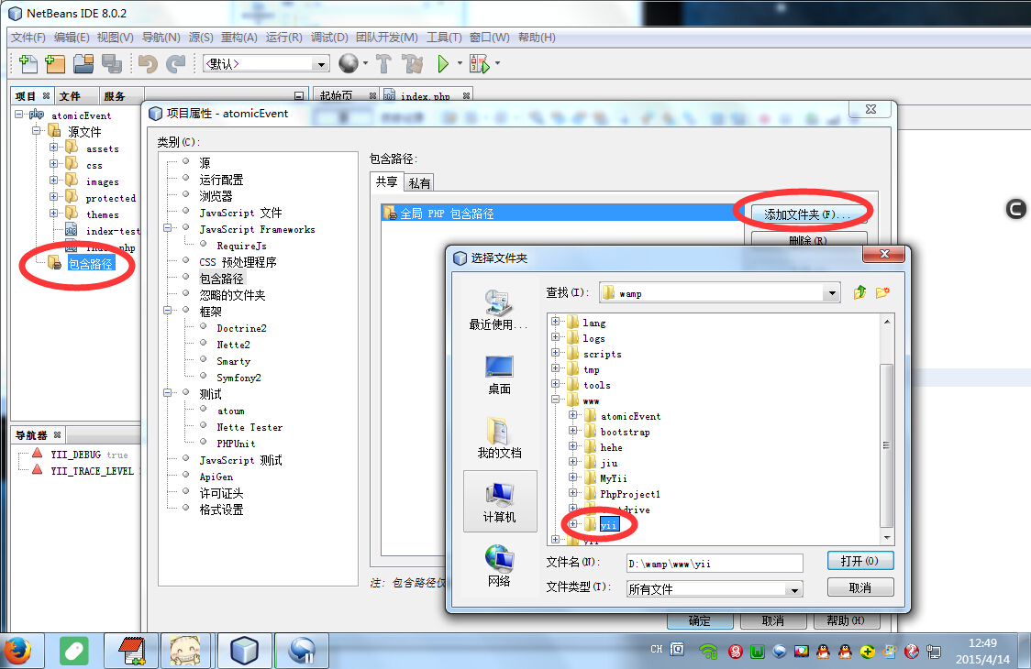
Task: Collapse the 测试 category node
Action: [x=168, y=393]
